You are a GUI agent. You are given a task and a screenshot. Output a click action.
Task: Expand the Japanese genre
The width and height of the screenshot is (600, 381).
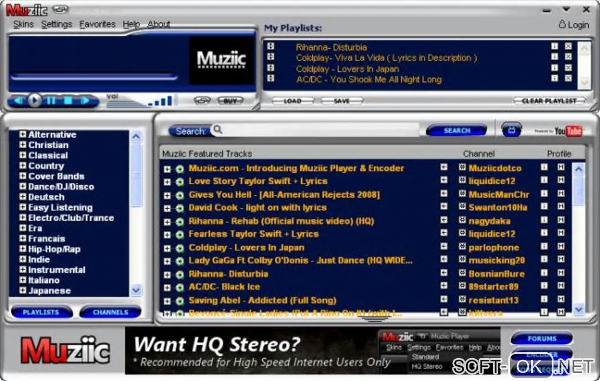click(22, 290)
